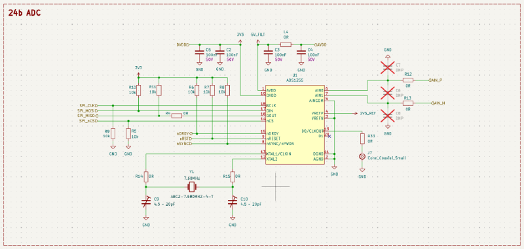
Task: Select the R4 0R series resistor
Action: coord(176,116)
